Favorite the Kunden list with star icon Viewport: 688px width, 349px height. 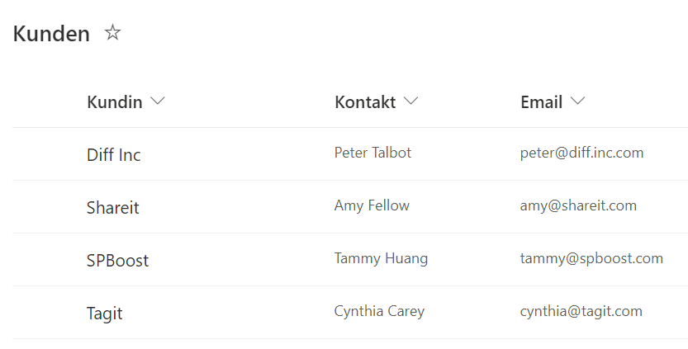pos(113,33)
